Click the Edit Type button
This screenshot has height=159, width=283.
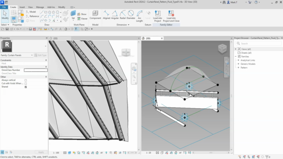click(x=40, y=55)
